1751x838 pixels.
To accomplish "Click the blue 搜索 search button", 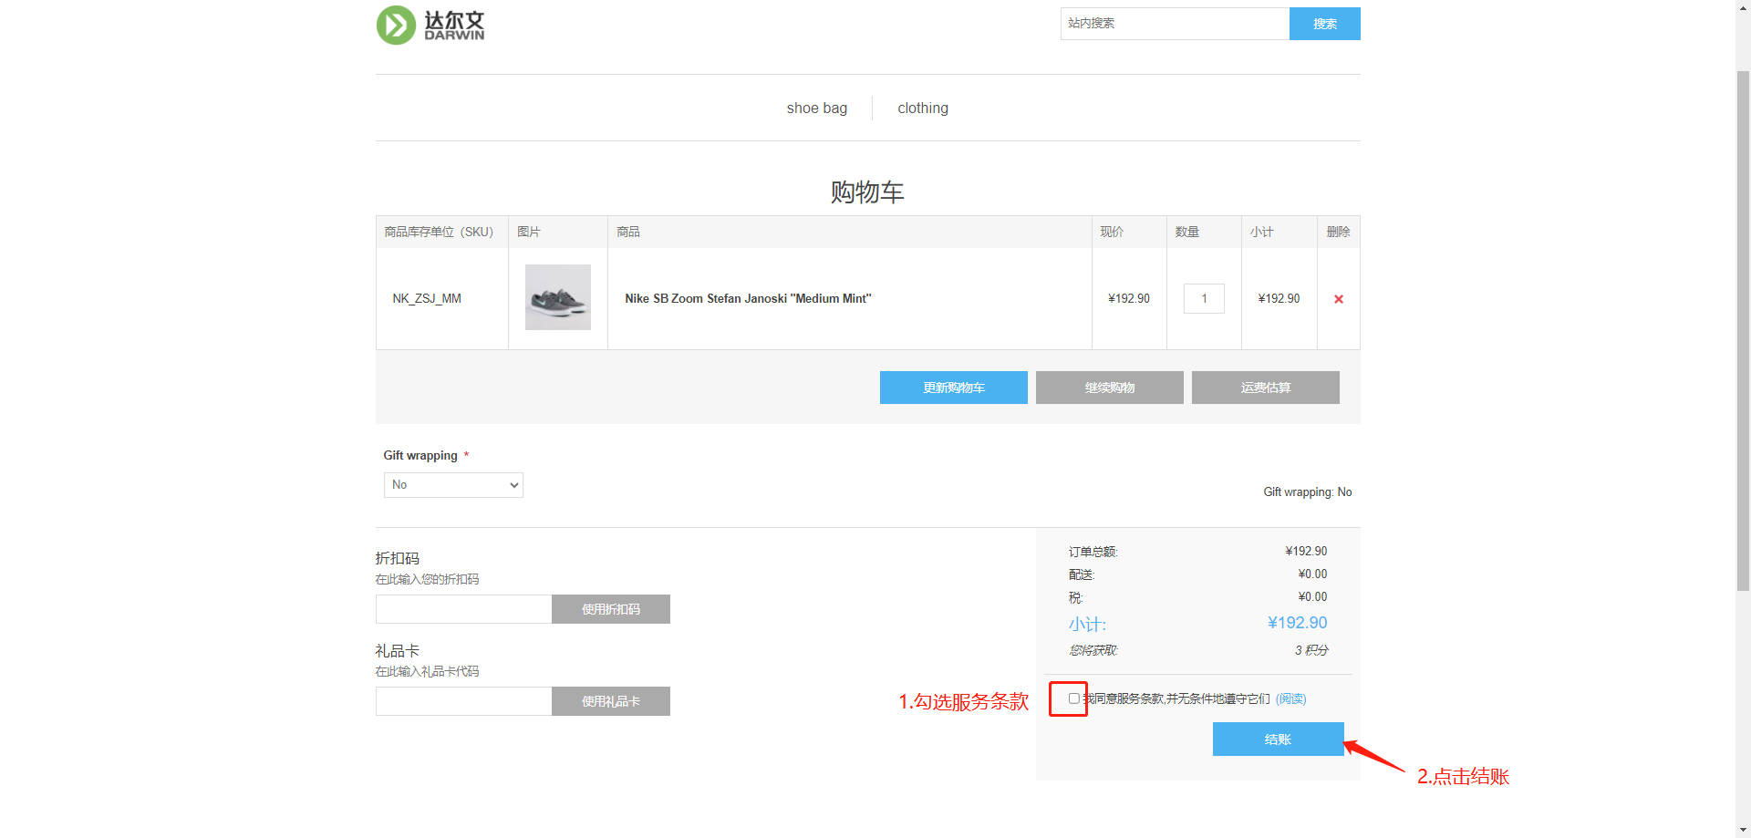I will (x=1324, y=24).
